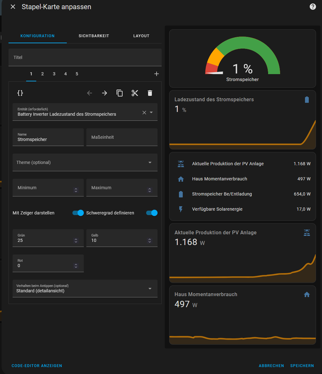Screen dimensions: 322x374
Task: Select card tab 3
Action: coord(54,74)
